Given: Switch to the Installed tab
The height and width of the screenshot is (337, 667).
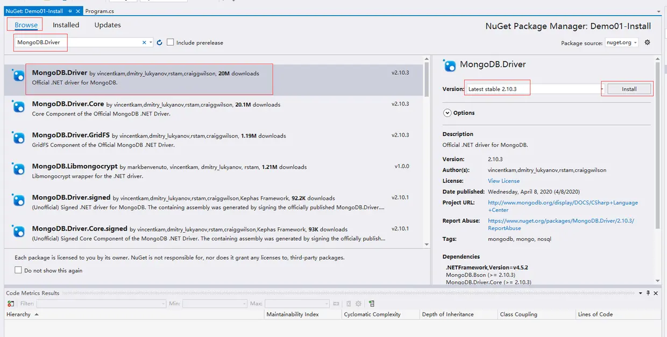Looking at the screenshot, I should [x=66, y=25].
